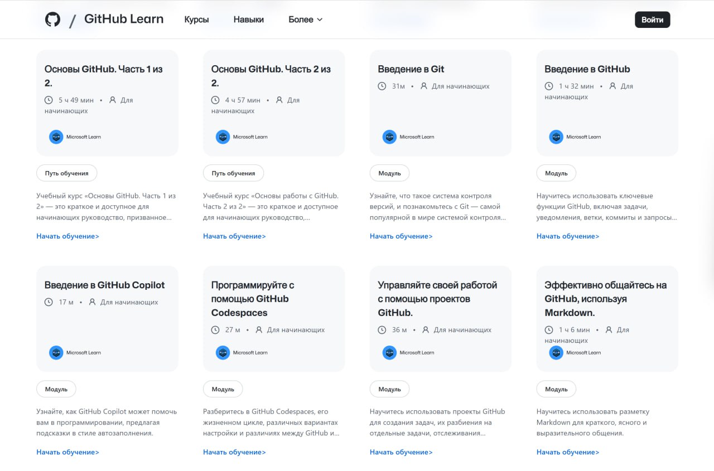Screen dimensions: 714x471
Task: Click Microsoft Learn badge icon in Часть 1 card
Action: (x=56, y=137)
